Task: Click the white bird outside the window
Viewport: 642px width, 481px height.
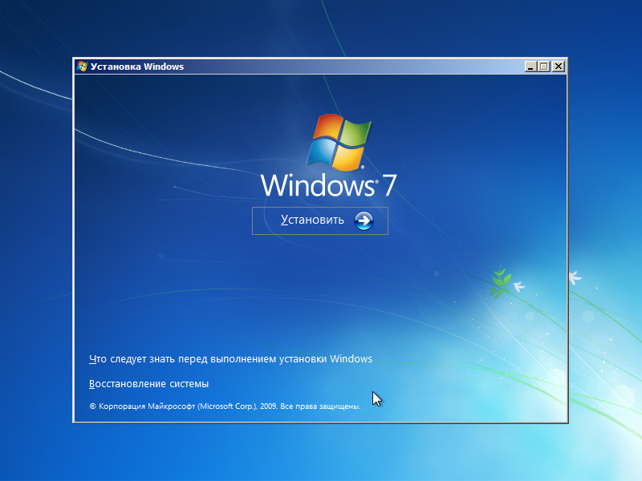Action: pyautogui.click(x=575, y=277)
